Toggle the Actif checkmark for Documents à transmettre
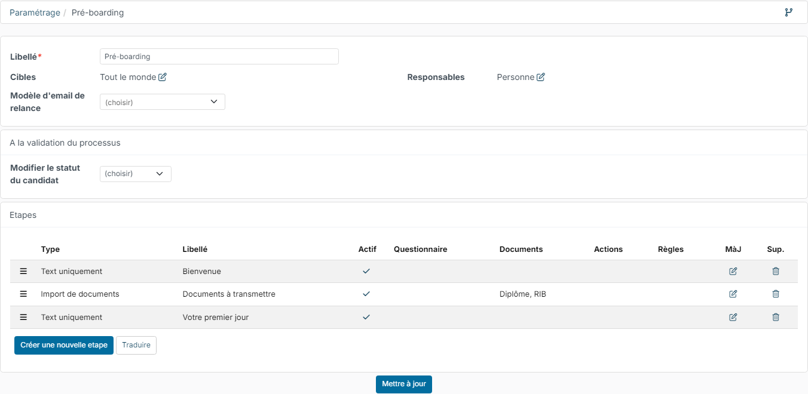This screenshot has height=394, width=808. point(366,294)
